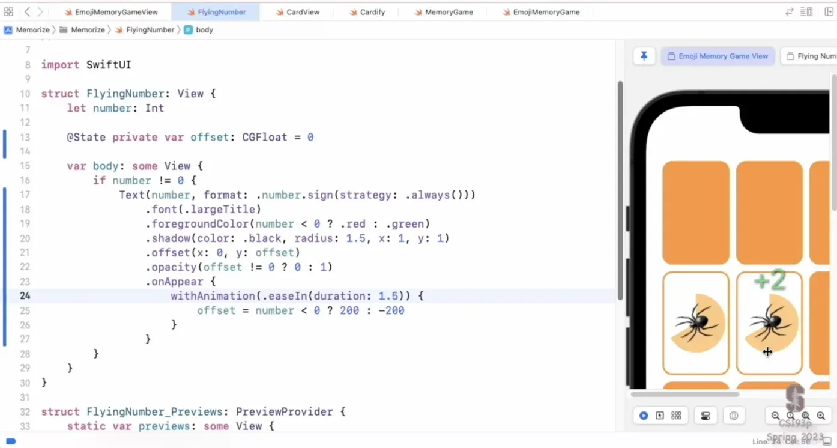Image resolution: width=837 pixels, height=448 pixels.
Task: Tap the second face-down orange card
Action: pyautogui.click(x=769, y=213)
